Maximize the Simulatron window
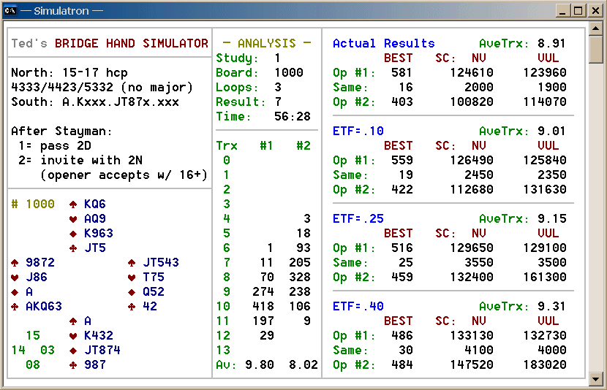 578,10
